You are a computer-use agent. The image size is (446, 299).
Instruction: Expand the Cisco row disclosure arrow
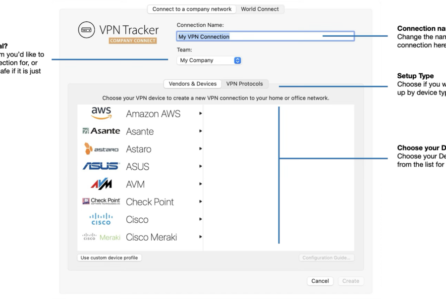click(201, 219)
